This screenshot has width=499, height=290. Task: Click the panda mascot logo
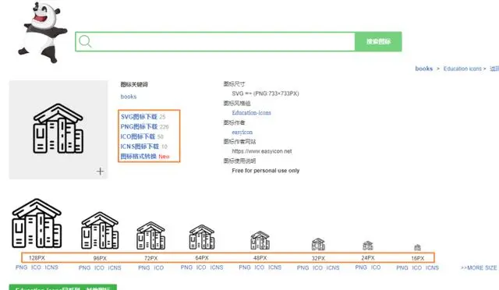[x=43, y=32]
